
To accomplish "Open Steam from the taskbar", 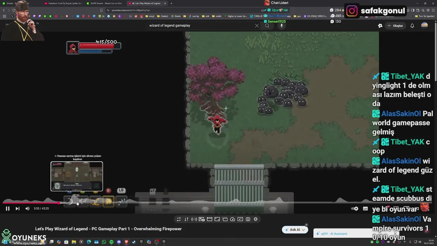I will tap(134, 242).
